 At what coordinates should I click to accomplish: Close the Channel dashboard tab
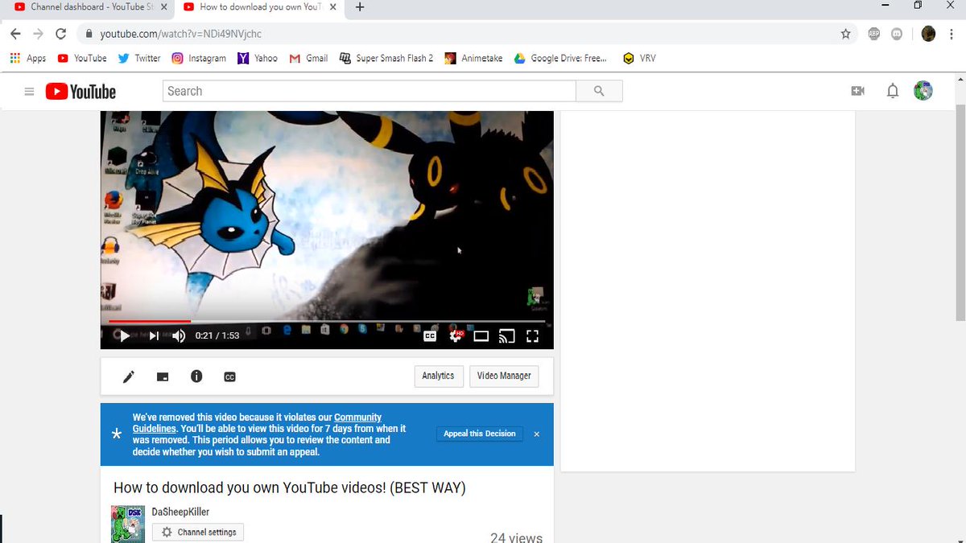coord(163,6)
